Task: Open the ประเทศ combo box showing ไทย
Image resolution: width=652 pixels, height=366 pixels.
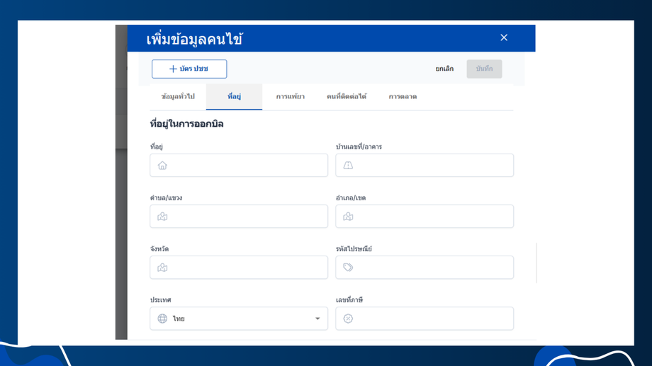Action: click(239, 319)
